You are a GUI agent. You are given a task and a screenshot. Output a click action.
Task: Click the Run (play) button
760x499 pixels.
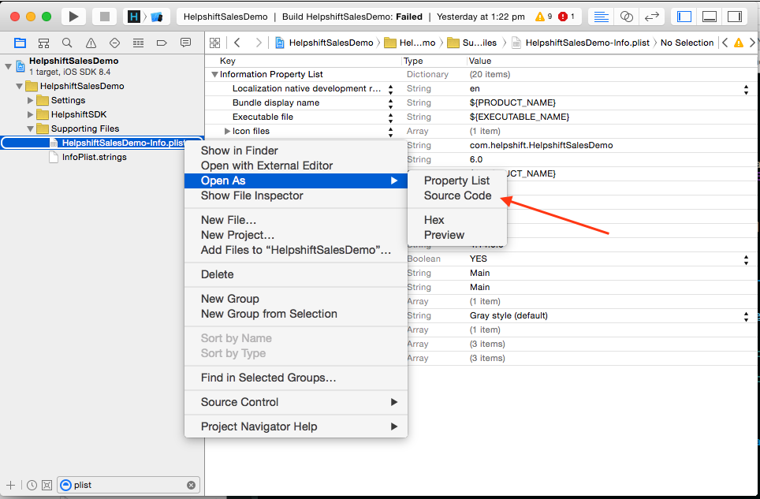[x=73, y=16]
